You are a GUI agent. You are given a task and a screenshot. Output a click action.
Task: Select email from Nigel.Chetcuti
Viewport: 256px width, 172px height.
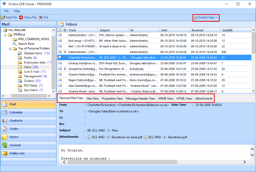pyautogui.click(x=154, y=80)
